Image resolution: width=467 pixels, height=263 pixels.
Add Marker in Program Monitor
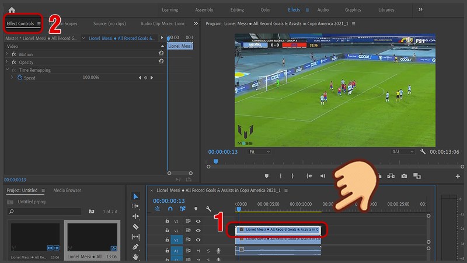(267, 176)
